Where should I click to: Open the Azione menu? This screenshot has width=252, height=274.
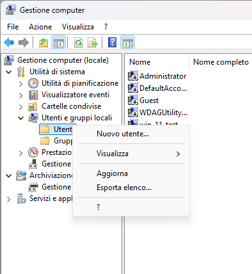40,27
